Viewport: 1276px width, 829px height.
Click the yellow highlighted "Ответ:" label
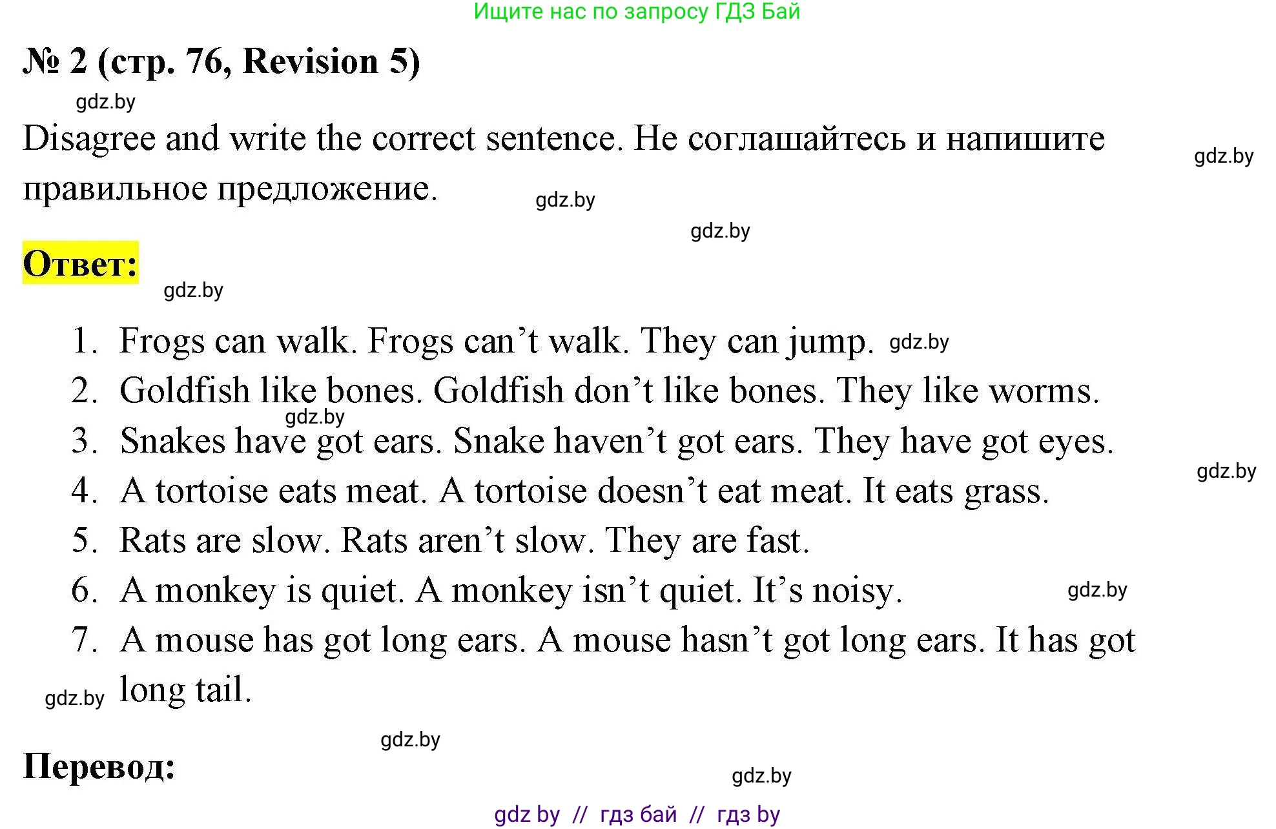pyautogui.click(x=81, y=263)
